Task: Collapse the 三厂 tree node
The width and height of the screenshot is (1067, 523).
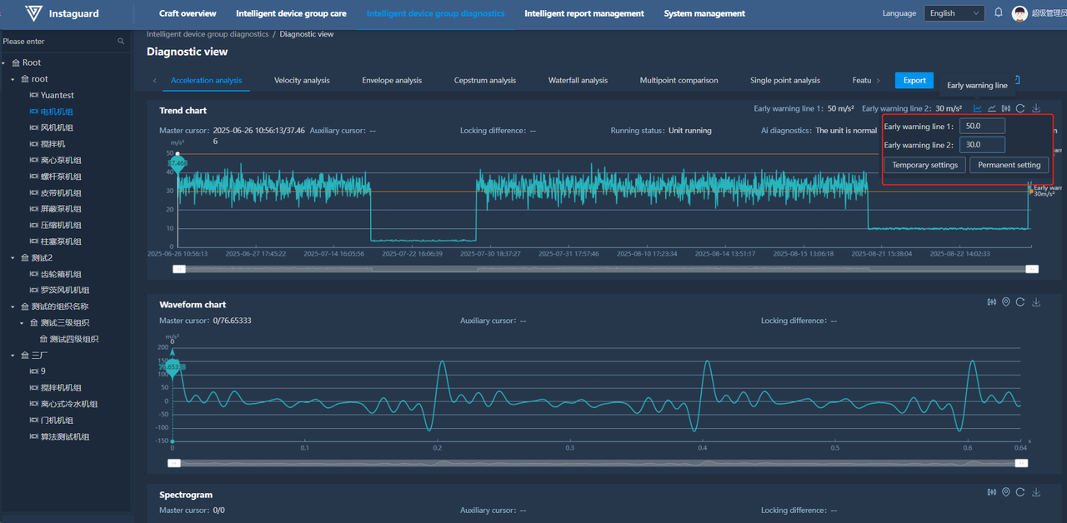Action: click(14, 356)
